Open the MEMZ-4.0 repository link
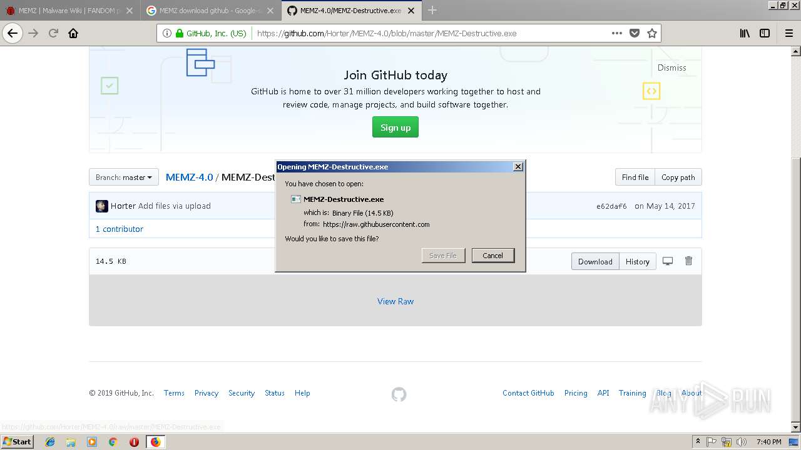801x450 pixels. point(189,177)
